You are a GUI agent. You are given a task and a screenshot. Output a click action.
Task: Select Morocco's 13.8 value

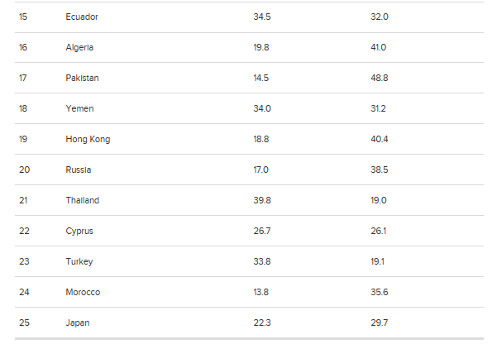coord(260,292)
